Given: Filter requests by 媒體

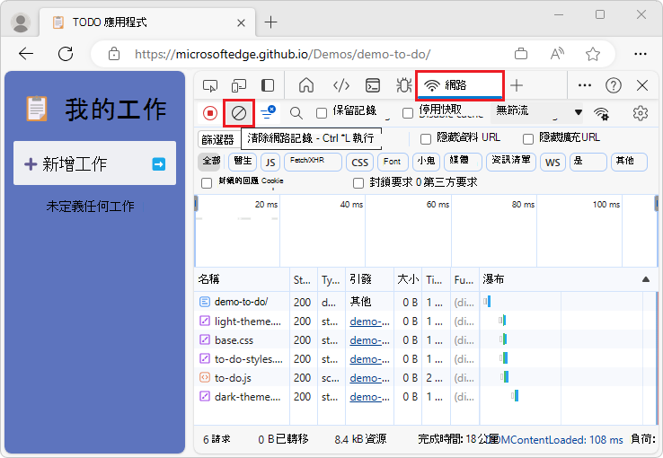Looking at the screenshot, I should pyautogui.click(x=463, y=162).
